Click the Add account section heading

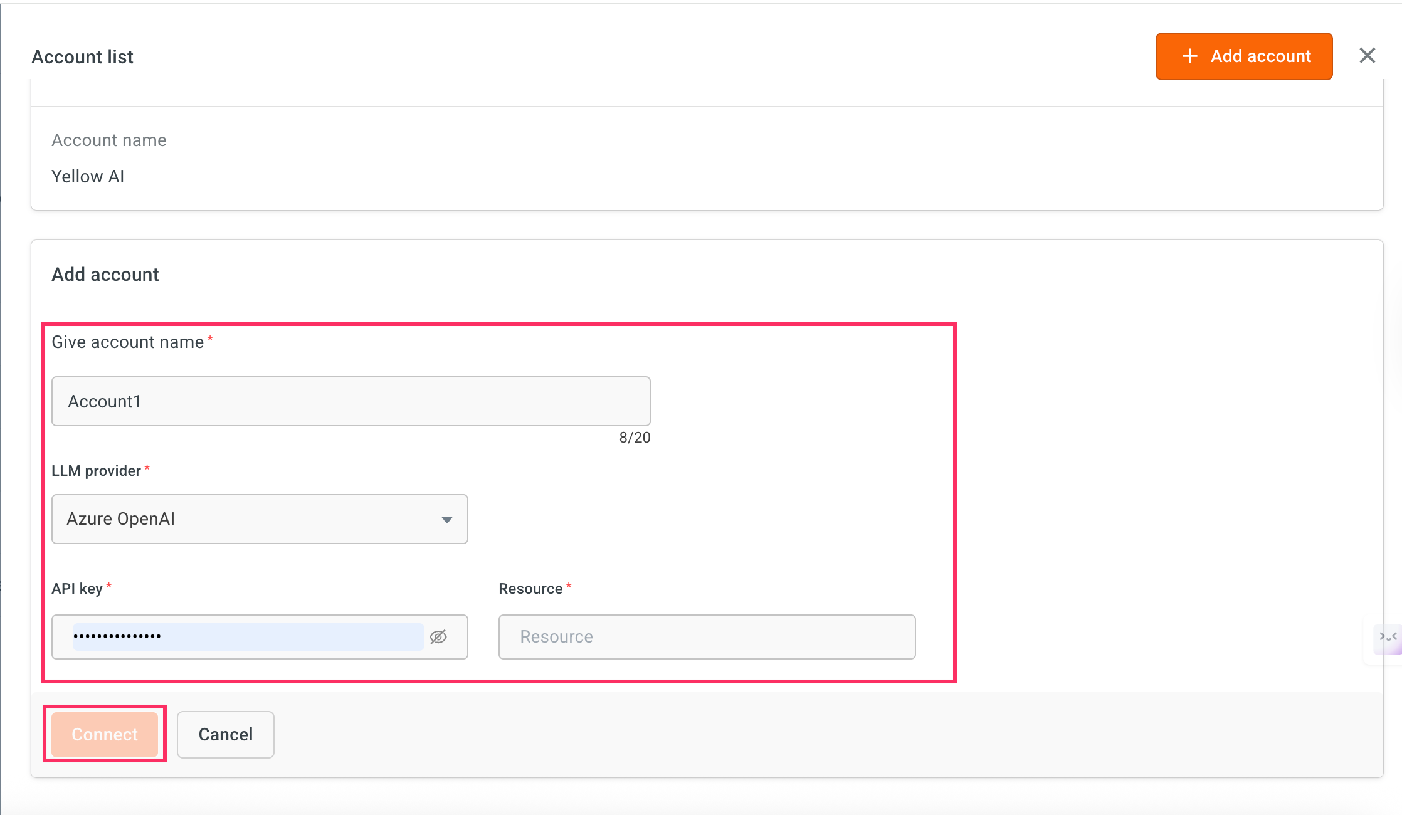coord(105,275)
